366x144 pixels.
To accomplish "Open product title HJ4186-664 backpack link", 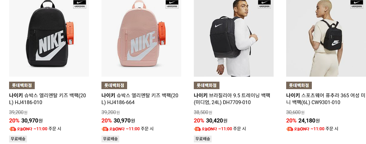I will click(x=140, y=99).
